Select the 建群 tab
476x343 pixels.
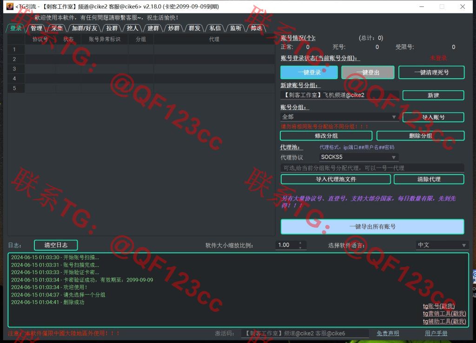tap(153, 28)
